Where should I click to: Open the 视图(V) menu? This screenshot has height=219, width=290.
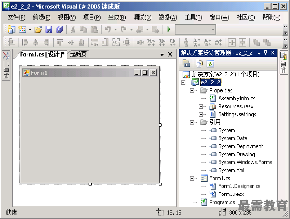click(67, 17)
